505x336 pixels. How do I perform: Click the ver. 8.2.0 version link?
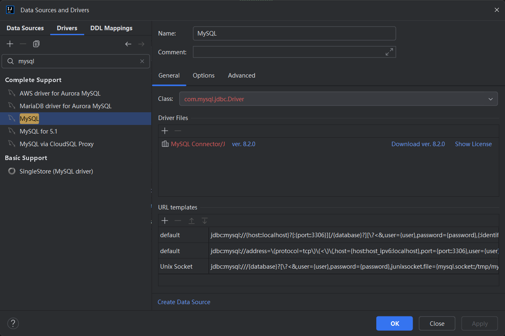click(x=244, y=144)
